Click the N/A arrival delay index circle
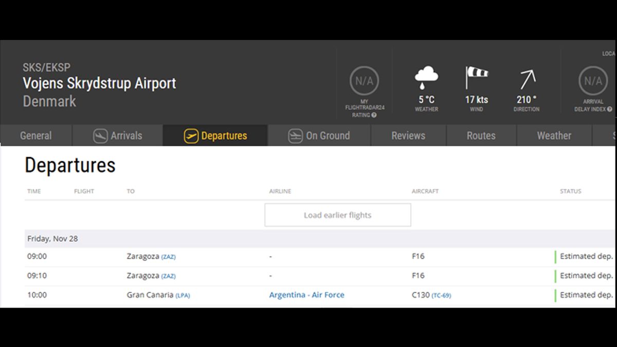Screen dimensions: 617x347 click(x=592, y=81)
